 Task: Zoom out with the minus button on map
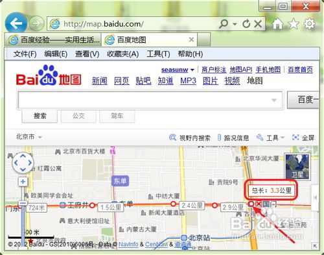[23, 204]
